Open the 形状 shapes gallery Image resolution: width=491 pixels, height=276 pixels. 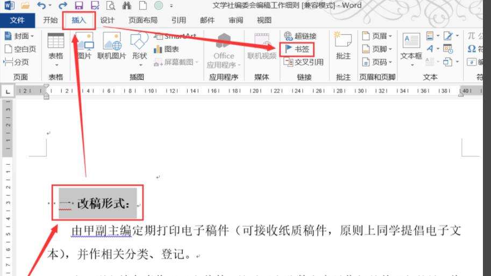point(139,49)
